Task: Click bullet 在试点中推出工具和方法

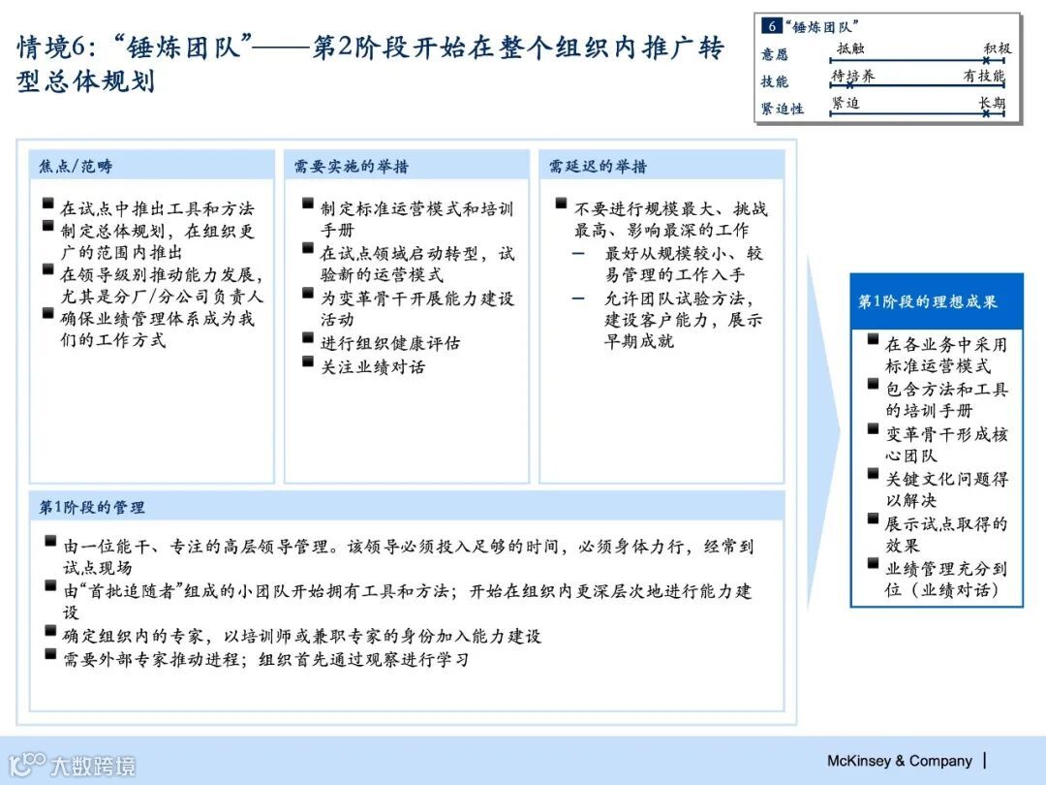Action: click(158, 208)
